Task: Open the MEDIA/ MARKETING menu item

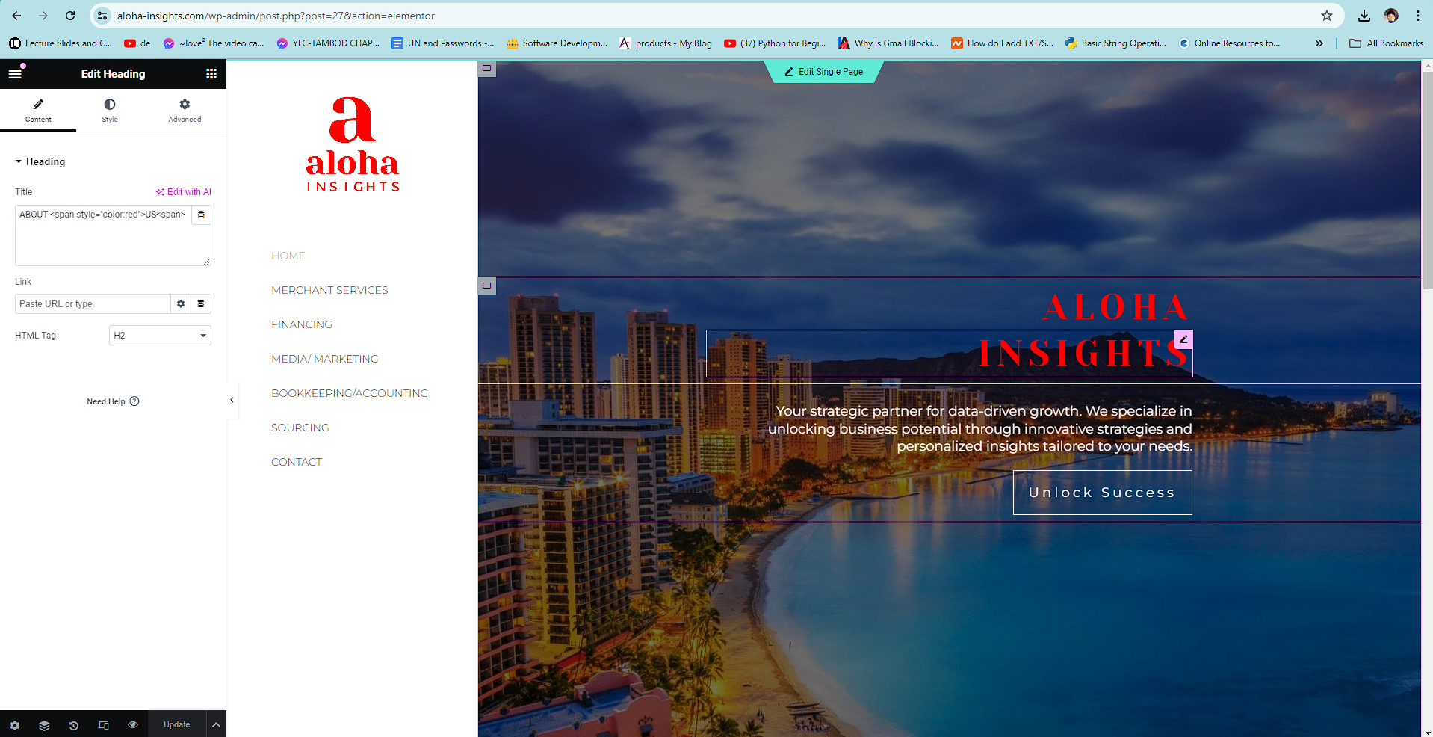Action: point(325,359)
